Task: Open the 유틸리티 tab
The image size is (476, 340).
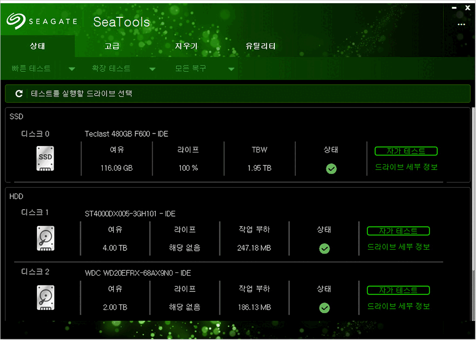Action: [261, 46]
